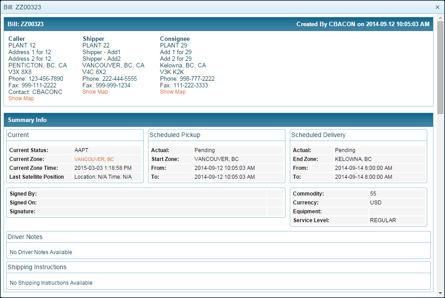Click the scrollbar up arrow
This screenshot has height=298, width=445.
pyautogui.click(x=440, y=17)
